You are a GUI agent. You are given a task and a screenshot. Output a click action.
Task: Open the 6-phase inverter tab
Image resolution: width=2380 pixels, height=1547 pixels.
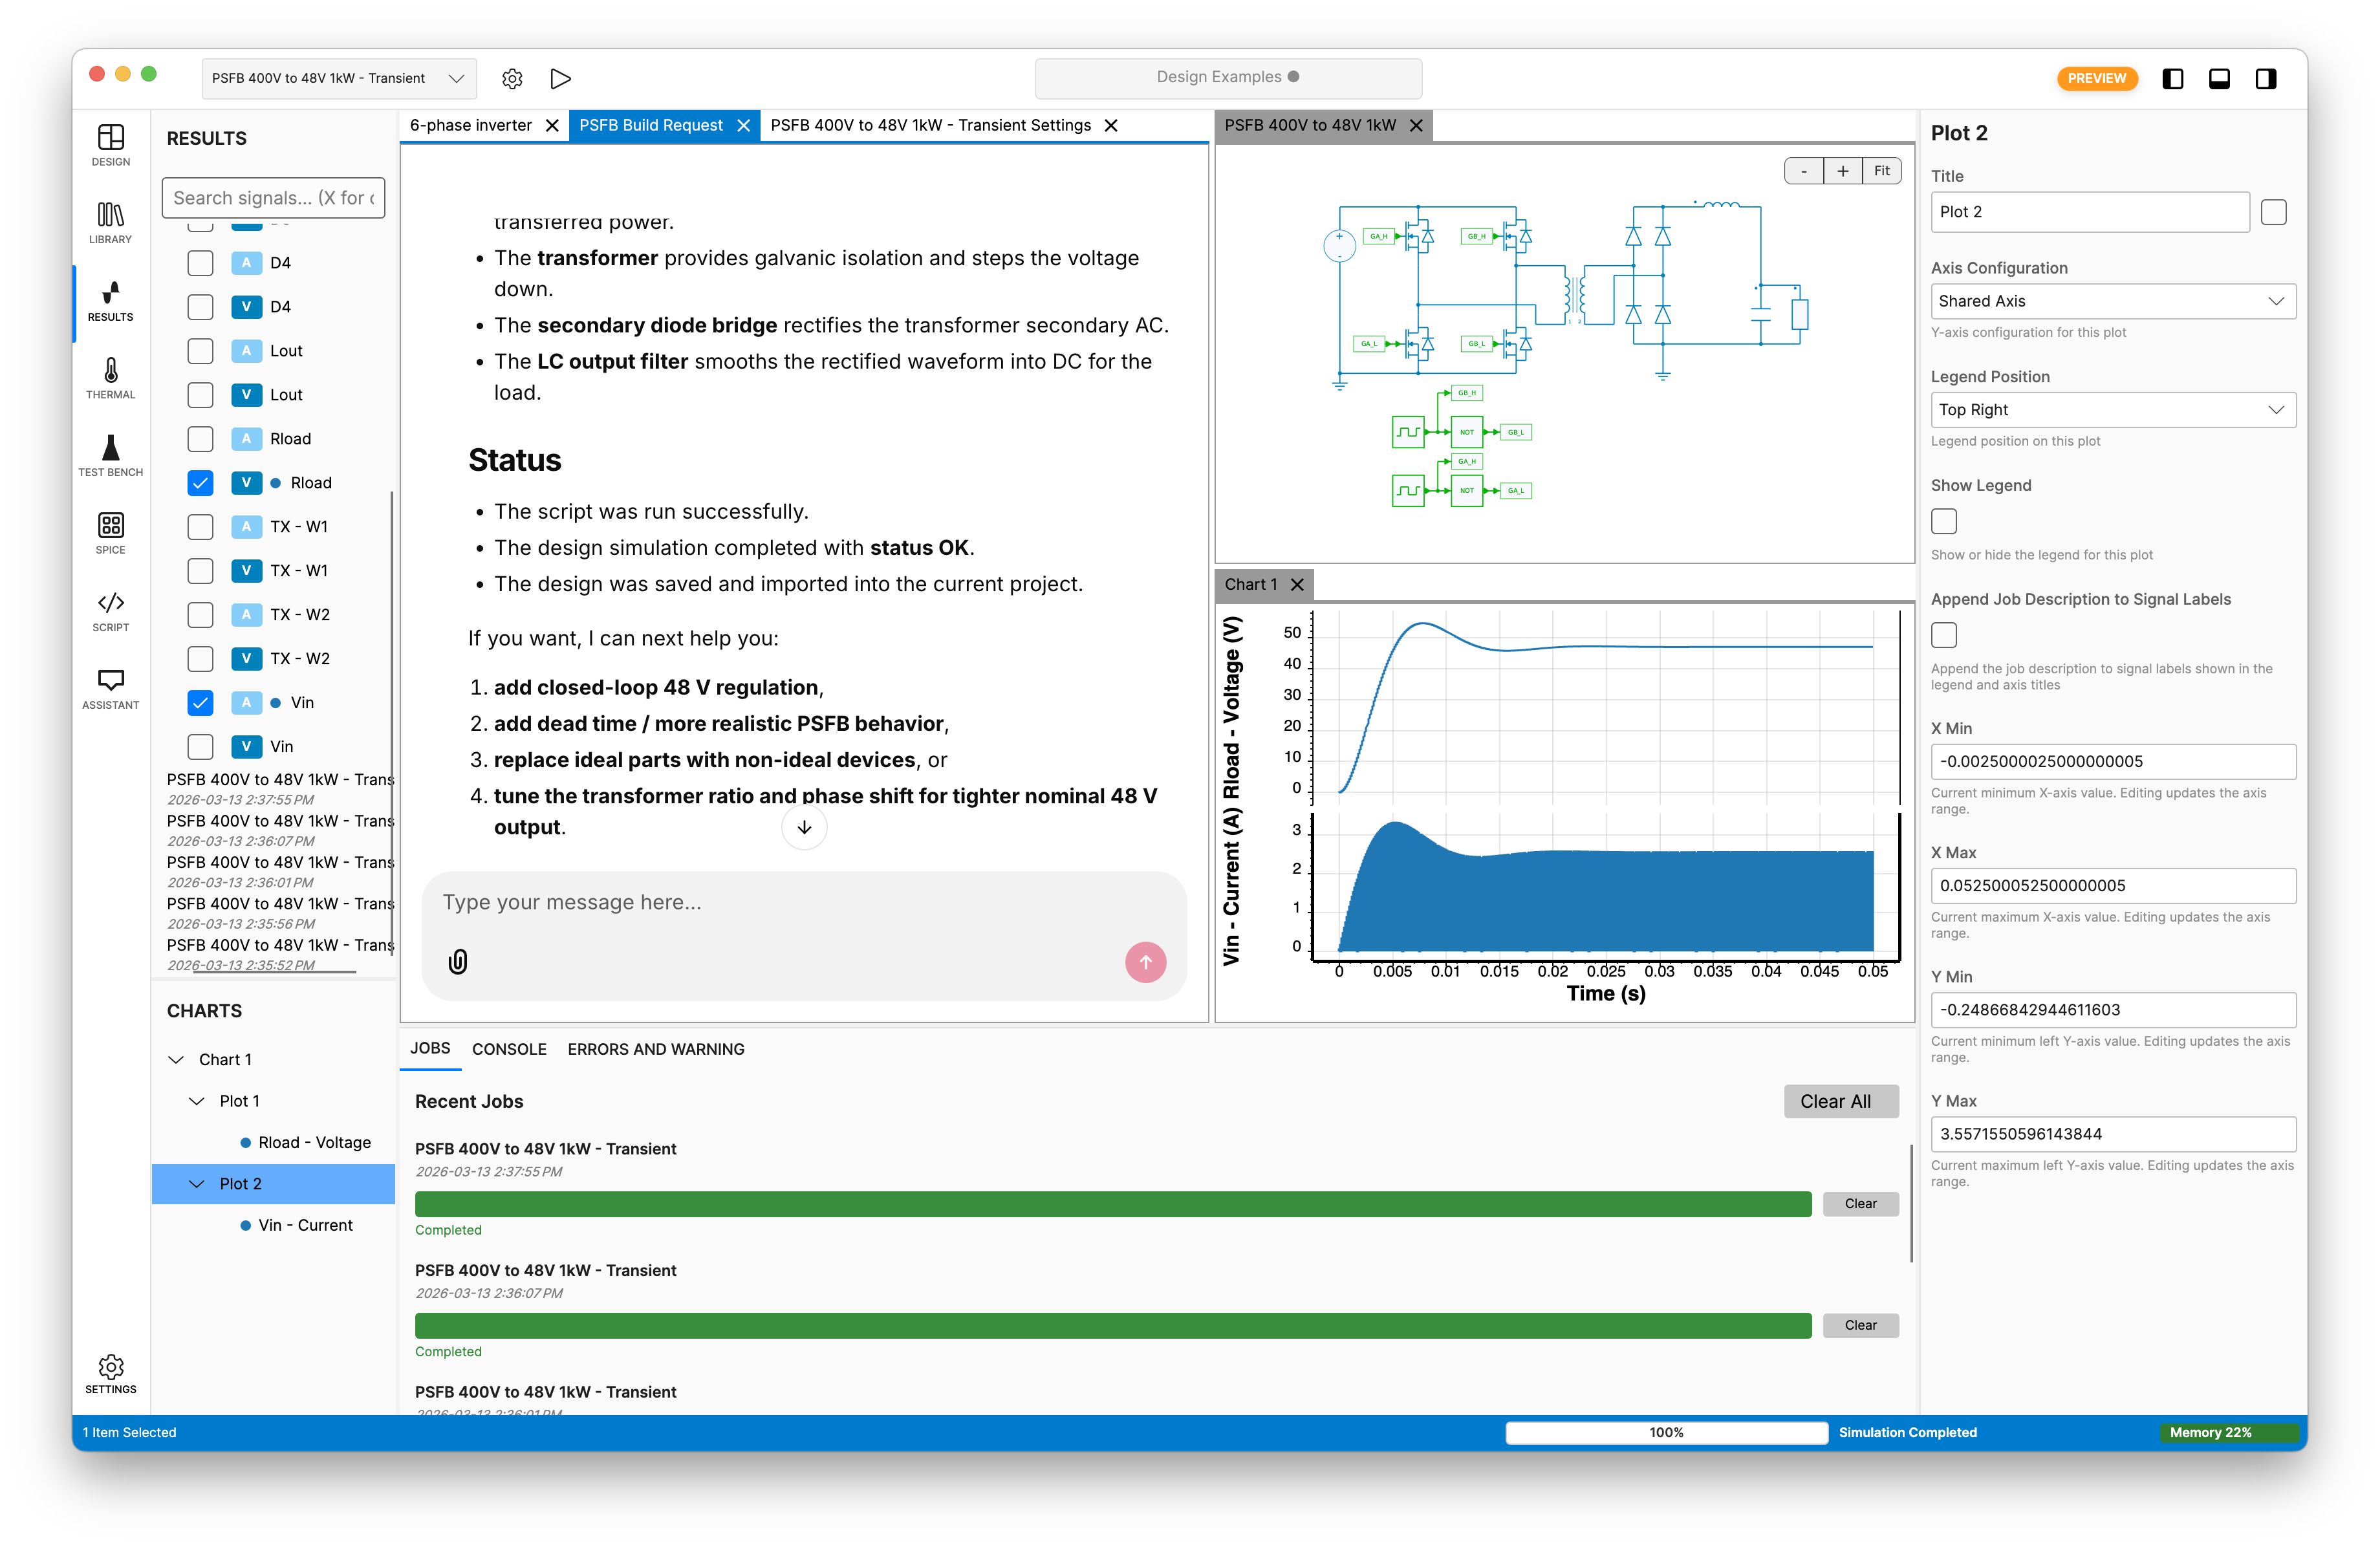click(x=471, y=125)
